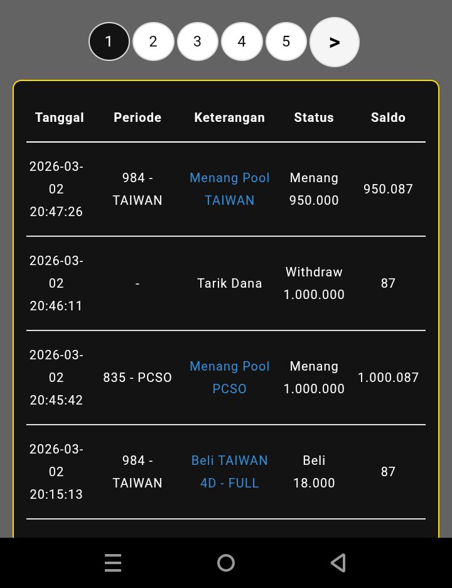The height and width of the screenshot is (588, 452).
Task: Open the Android recent apps menu icon
Action: coord(113,563)
